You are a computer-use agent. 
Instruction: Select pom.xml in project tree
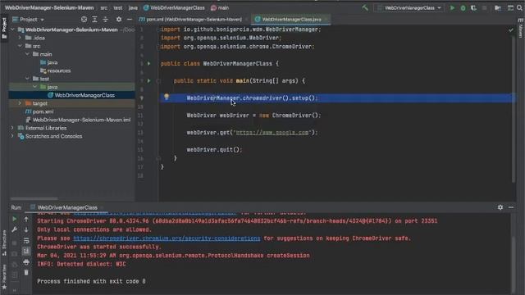pyautogui.click(x=39, y=111)
